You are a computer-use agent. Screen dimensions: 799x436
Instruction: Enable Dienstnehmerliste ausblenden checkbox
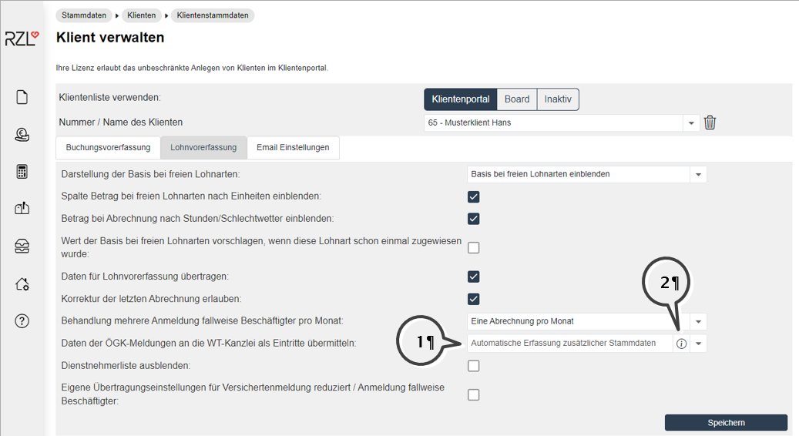click(x=474, y=366)
